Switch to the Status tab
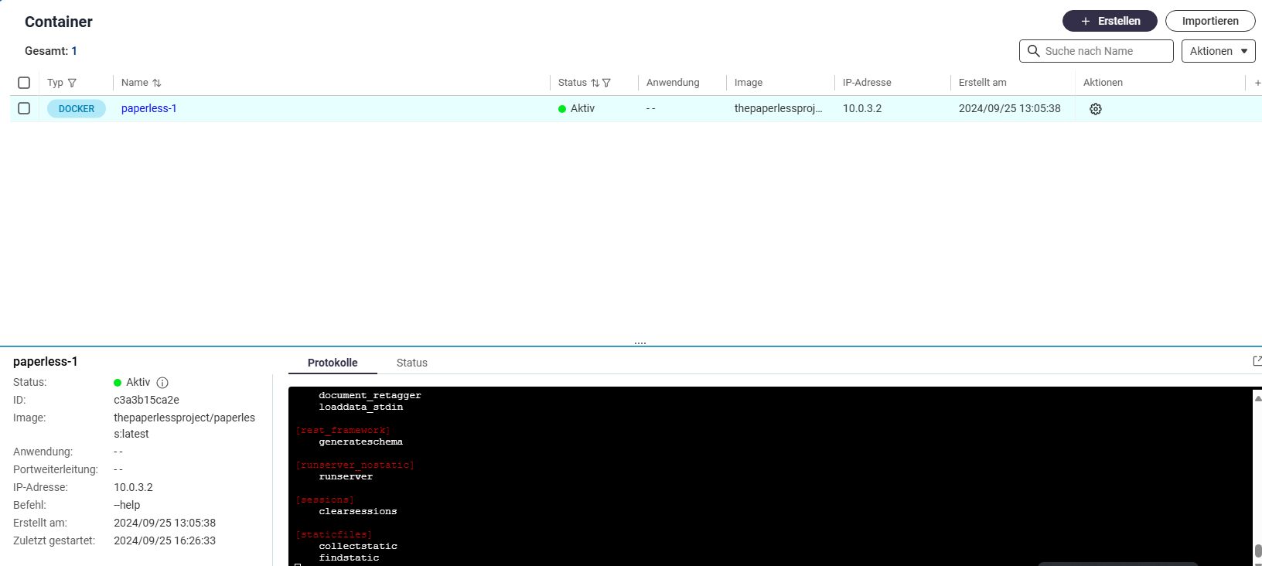Screen dimensions: 1262x566 pyautogui.click(x=411, y=363)
